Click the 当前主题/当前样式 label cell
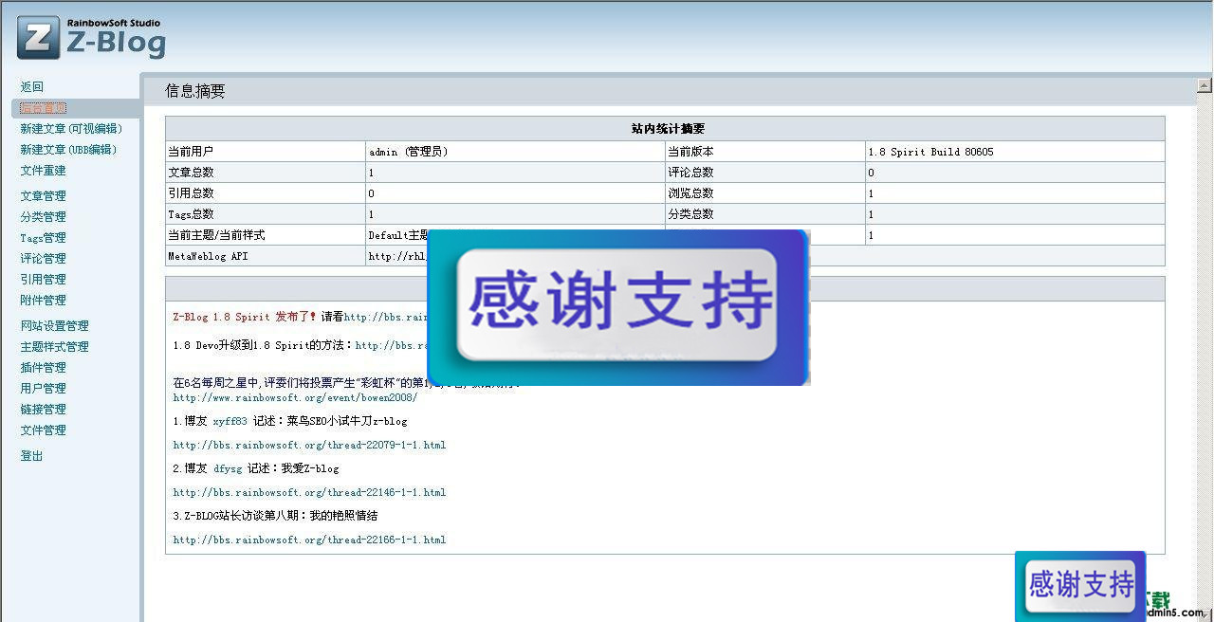Screen dimensions: 1214x622 point(266,235)
